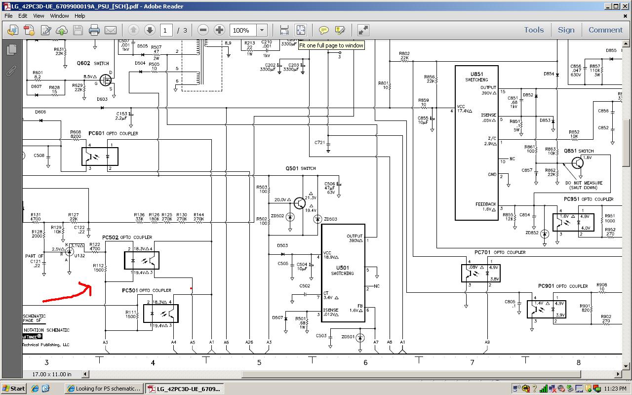
Task: Click the email envelope icon
Action: tap(111, 30)
